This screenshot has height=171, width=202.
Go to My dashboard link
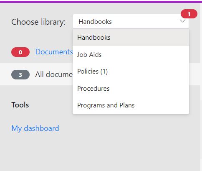[x=35, y=128]
